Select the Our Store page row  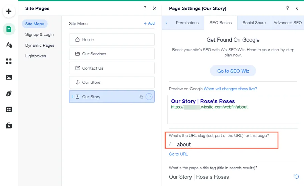click(112, 82)
